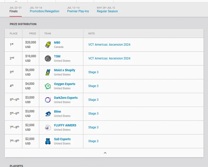Viewport: 208px width, 167px height.
Task: Click the Moist x Shopify logo icon
Action: (48, 72)
